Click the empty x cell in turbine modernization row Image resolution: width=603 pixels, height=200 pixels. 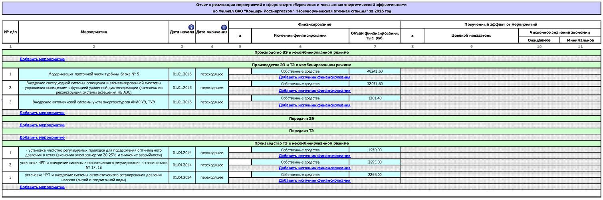[240, 71]
